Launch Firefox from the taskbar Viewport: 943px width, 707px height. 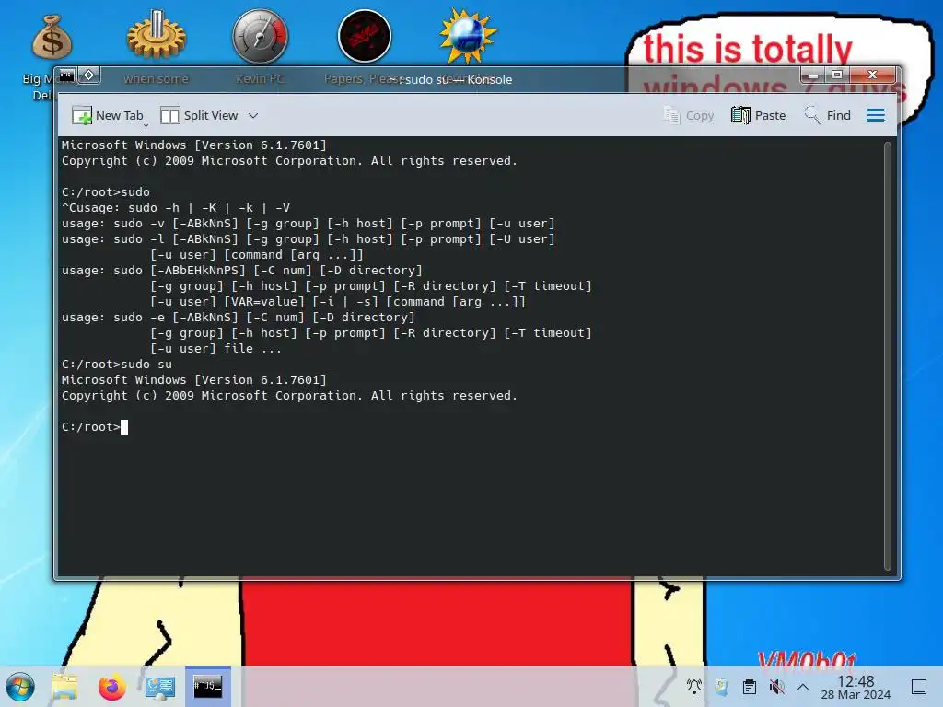tap(111, 687)
